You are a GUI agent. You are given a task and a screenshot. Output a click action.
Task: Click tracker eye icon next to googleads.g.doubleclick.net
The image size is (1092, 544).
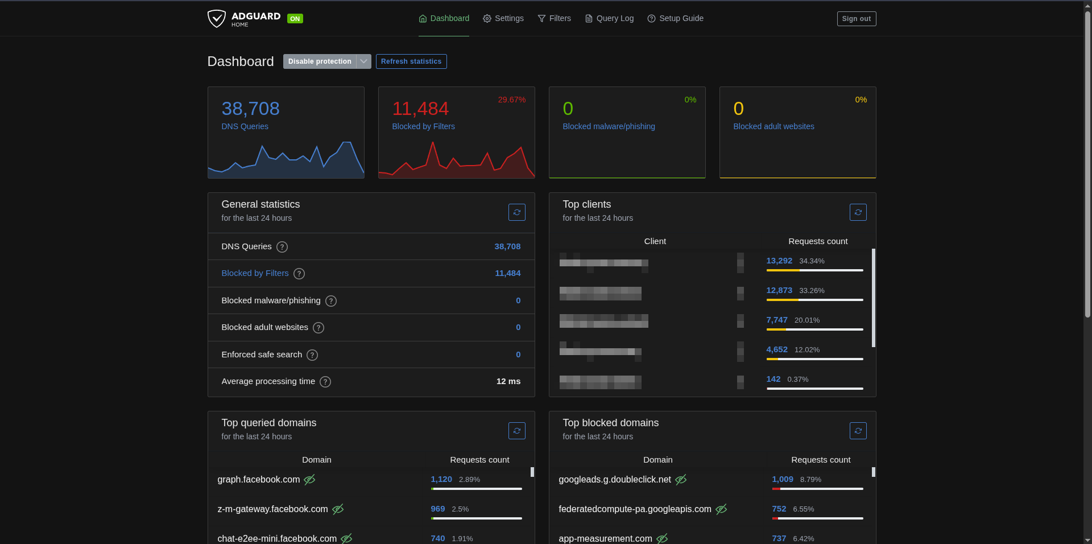click(681, 480)
